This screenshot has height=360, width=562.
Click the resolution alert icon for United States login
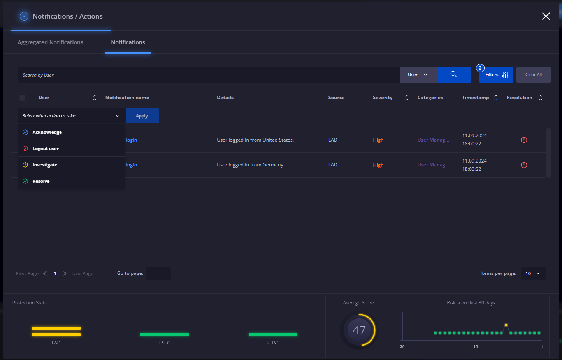pyautogui.click(x=524, y=140)
